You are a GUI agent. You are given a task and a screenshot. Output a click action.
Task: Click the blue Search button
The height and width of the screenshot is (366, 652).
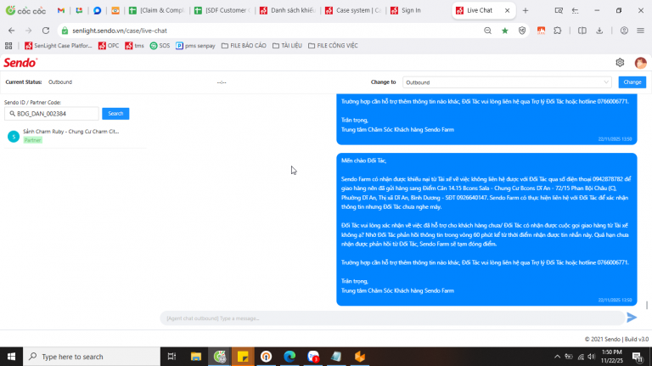(115, 114)
